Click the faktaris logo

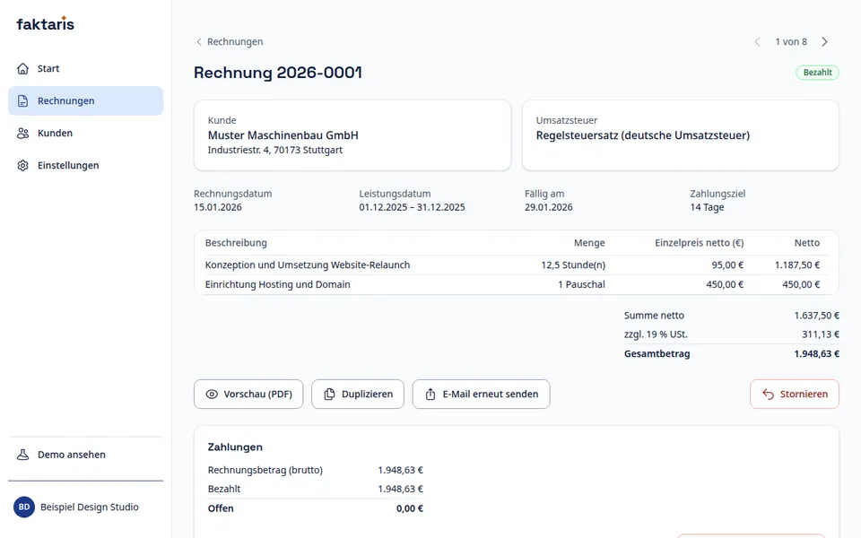click(45, 23)
